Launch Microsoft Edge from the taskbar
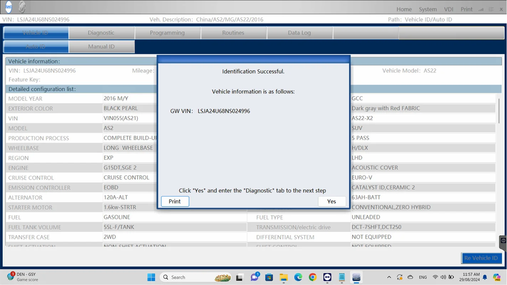This screenshot has width=507, height=285. 298,277
